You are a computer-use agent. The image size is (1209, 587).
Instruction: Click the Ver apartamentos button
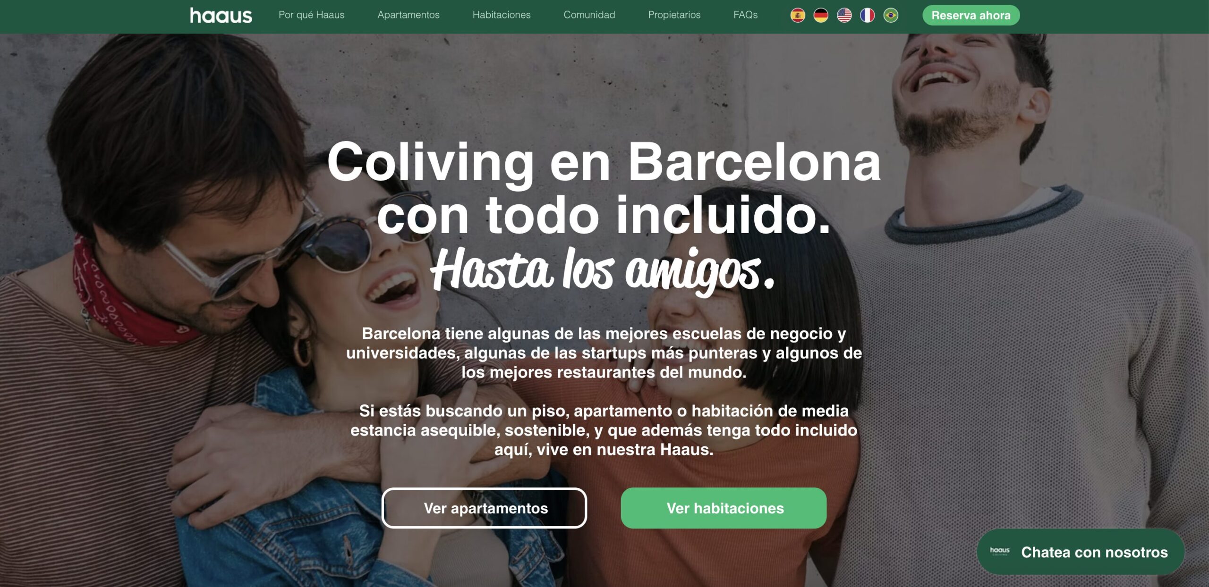(484, 508)
